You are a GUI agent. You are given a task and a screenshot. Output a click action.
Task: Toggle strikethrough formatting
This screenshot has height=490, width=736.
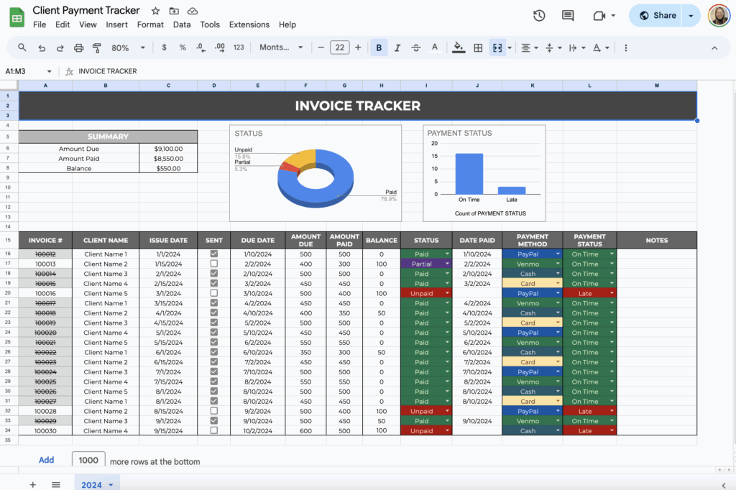pyautogui.click(x=415, y=47)
